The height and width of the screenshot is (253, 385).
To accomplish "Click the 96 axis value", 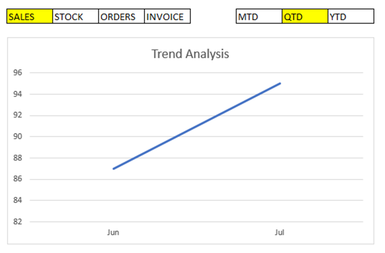I will (18, 72).
